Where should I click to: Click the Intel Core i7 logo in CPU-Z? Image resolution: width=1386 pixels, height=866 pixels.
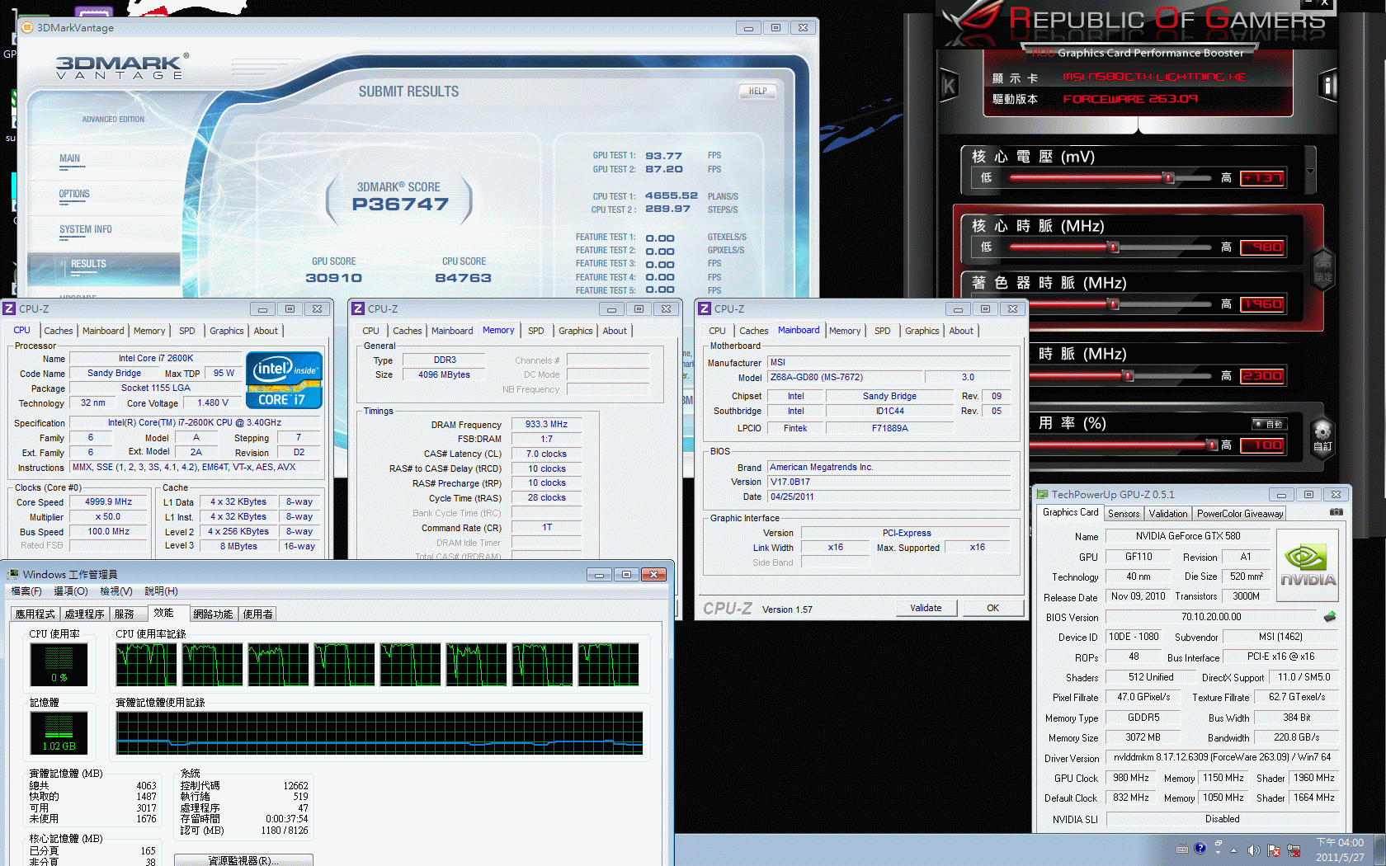click(283, 379)
